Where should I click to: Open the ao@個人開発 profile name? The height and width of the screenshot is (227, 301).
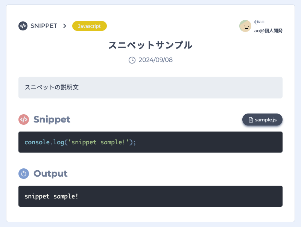tap(268, 31)
